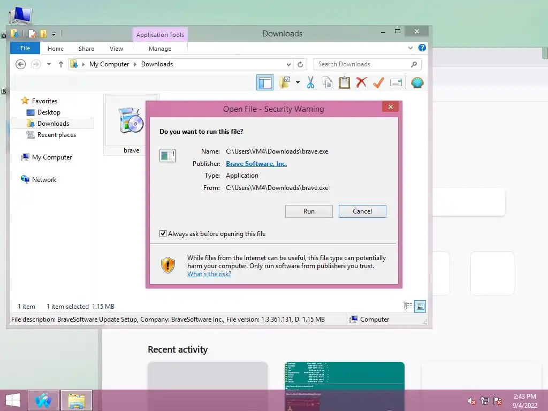Open the recent locations dropdown arrow
The height and width of the screenshot is (411, 548).
click(x=49, y=64)
